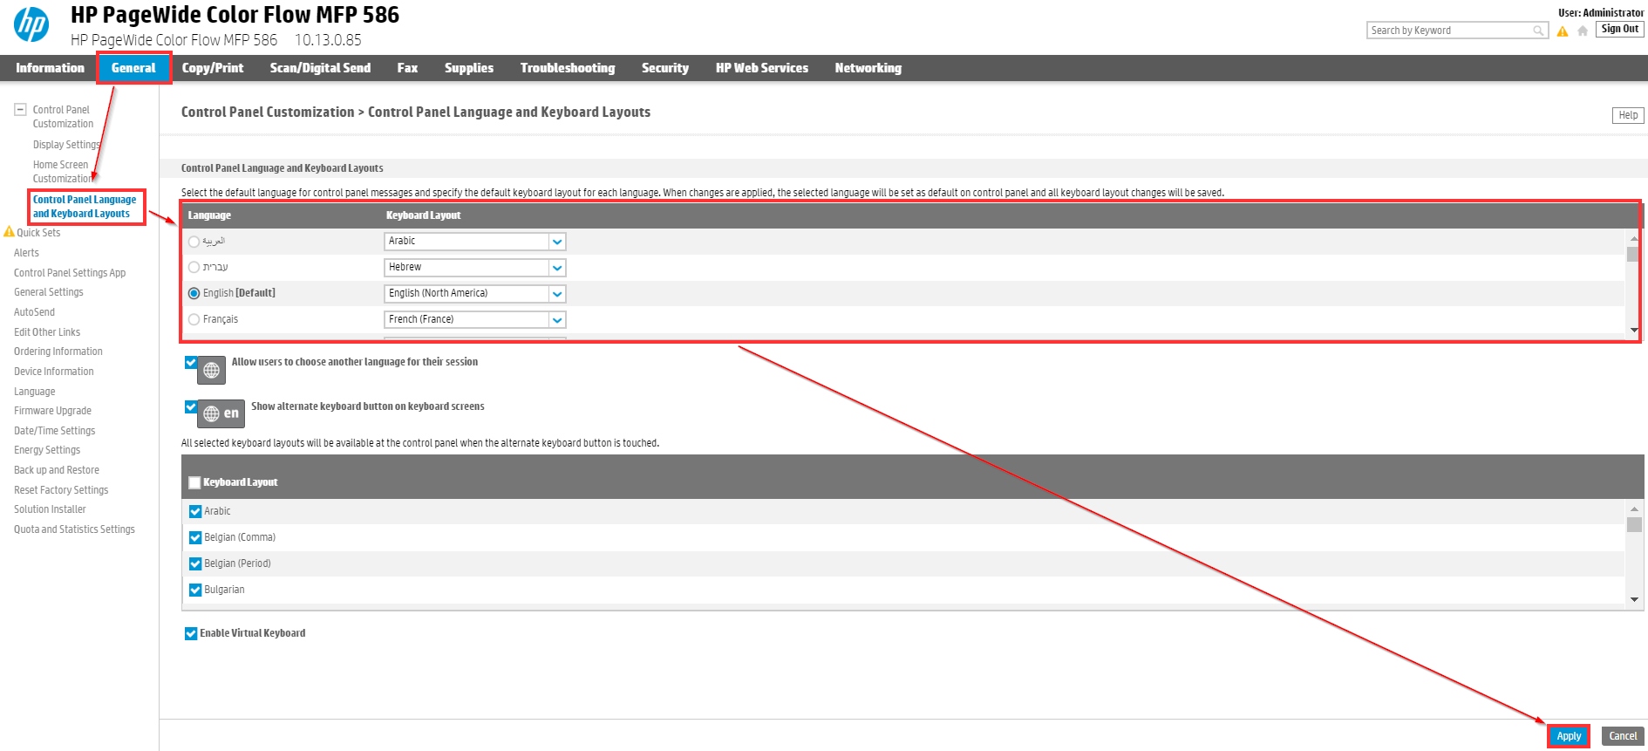Click the HP logo icon
Screen dimensions: 1648x751
[31, 24]
